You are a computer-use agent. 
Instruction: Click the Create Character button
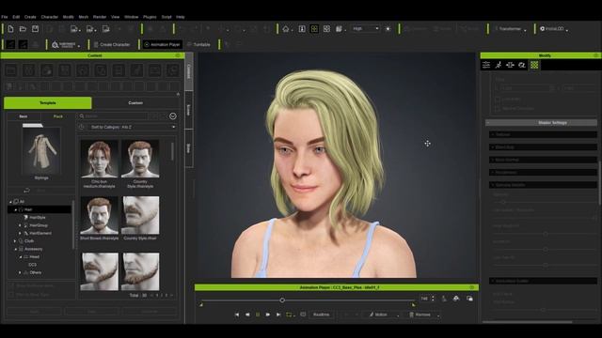click(112, 45)
